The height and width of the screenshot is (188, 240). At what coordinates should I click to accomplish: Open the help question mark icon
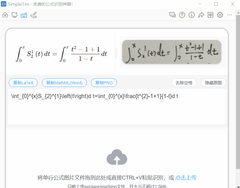pos(182,15)
